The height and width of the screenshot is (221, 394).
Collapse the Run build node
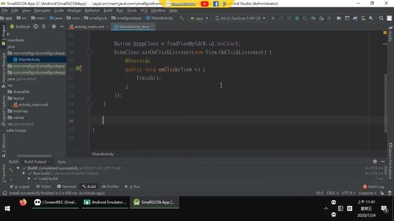coord(23,173)
